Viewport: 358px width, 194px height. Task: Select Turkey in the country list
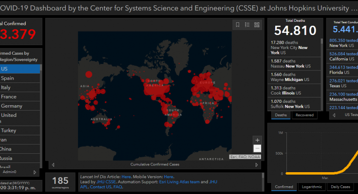coord(20,130)
